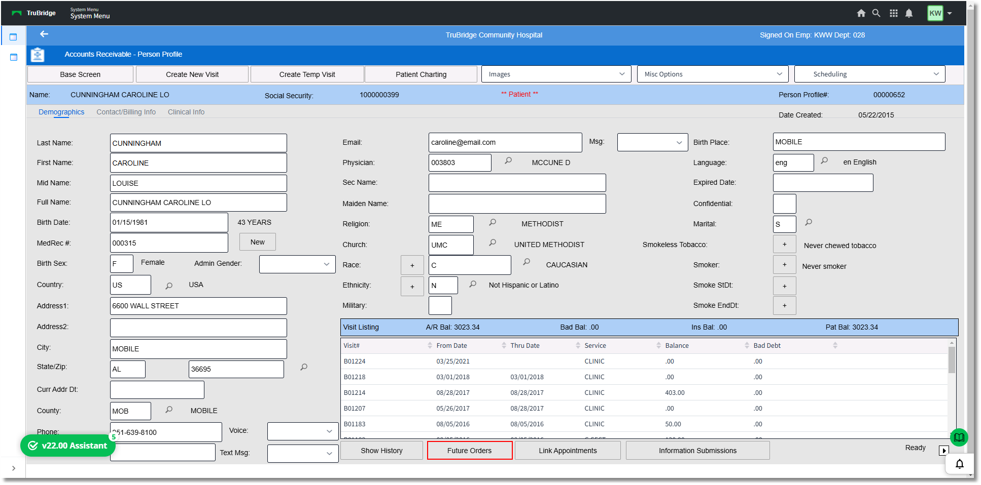Open Future Orders
Viewport: 981px width, 485px height.
(470, 451)
